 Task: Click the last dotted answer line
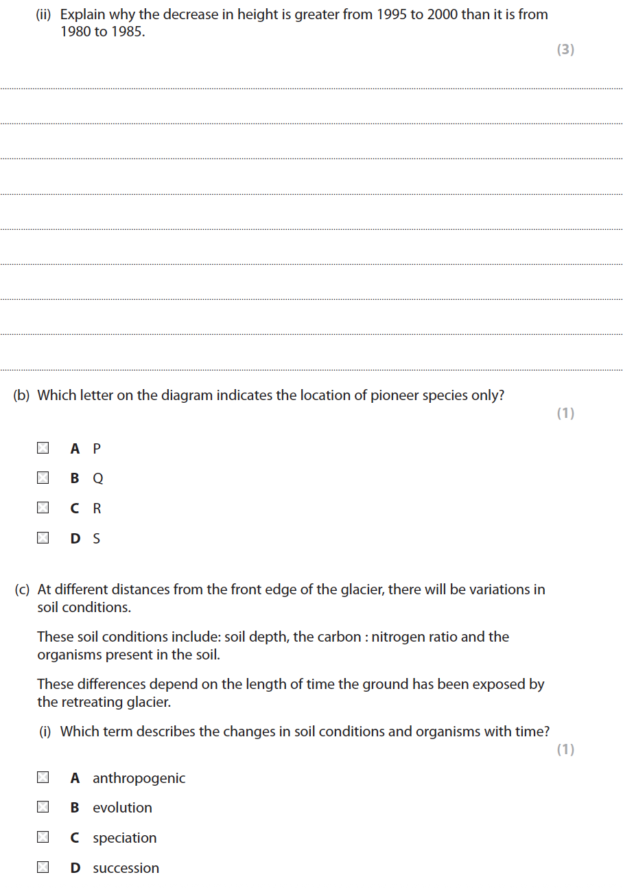(311, 370)
